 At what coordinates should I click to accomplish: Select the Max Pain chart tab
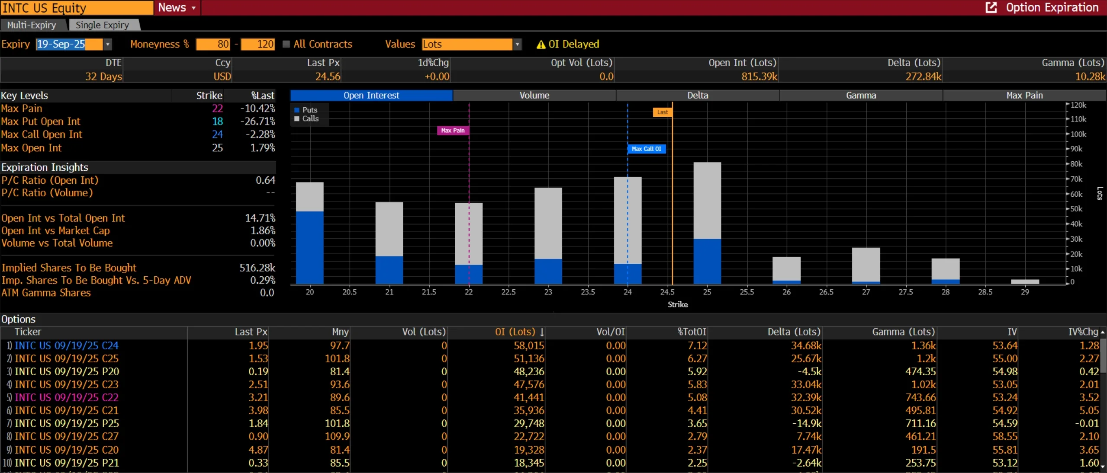[x=1024, y=96]
